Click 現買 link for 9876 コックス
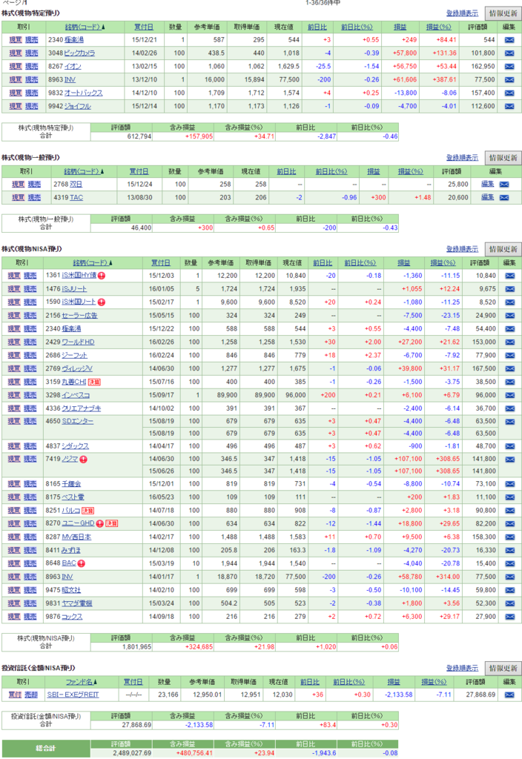 coord(14,617)
